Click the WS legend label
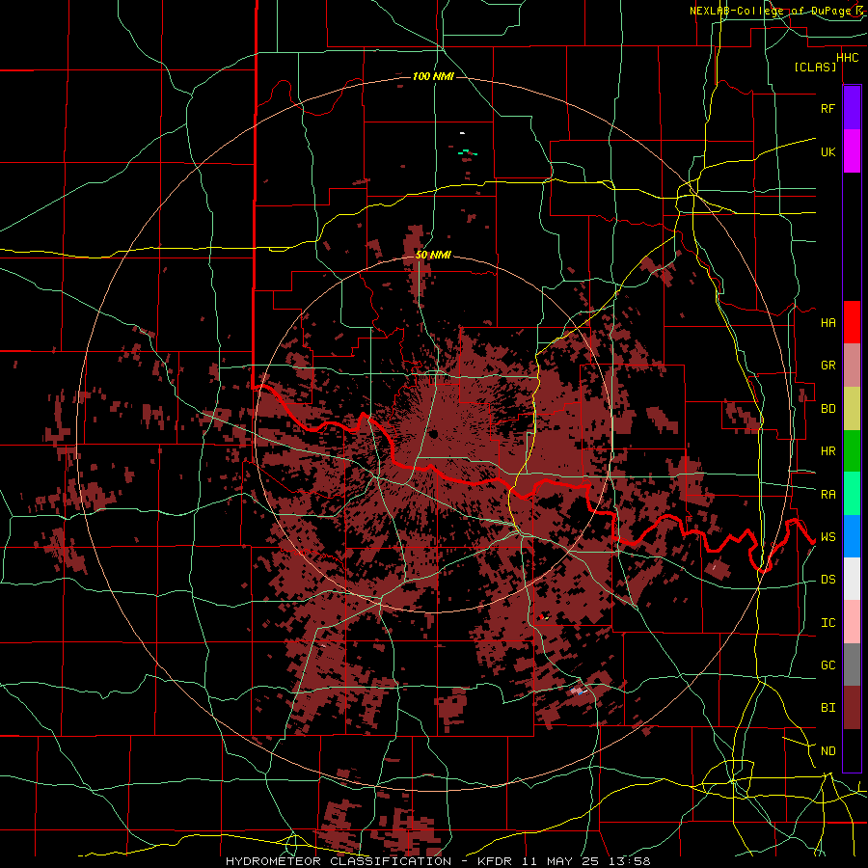Screen dimensions: 868x868 click(827, 536)
